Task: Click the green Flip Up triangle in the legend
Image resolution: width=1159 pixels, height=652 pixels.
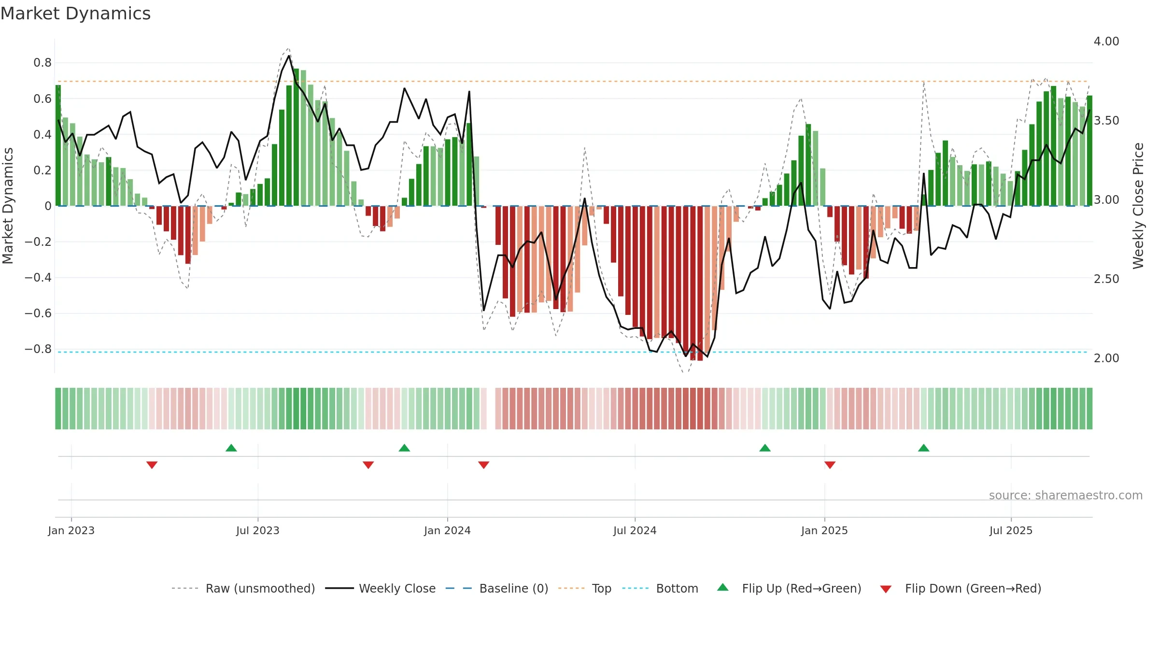Action: (723, 587)
